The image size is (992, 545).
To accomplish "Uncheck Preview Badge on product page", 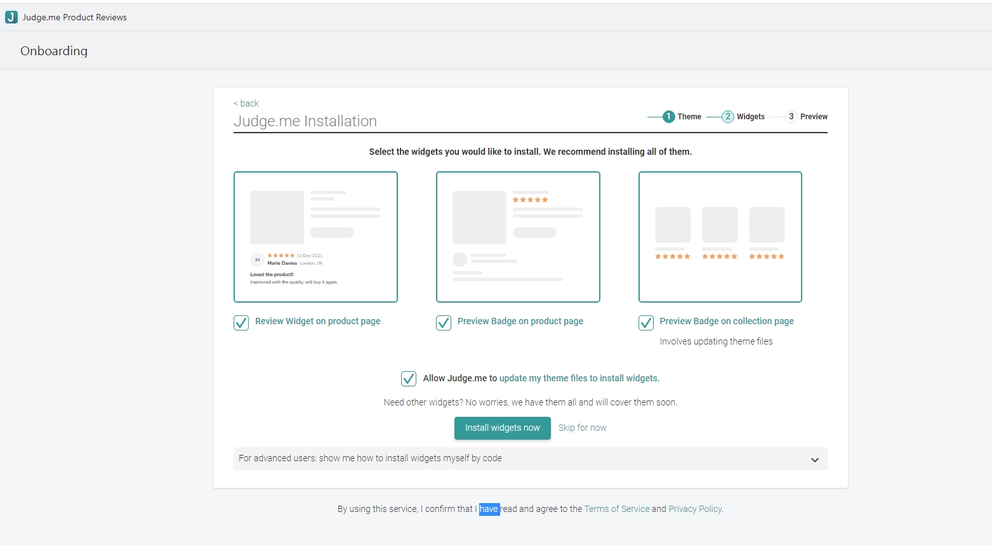I will (444, 323).
